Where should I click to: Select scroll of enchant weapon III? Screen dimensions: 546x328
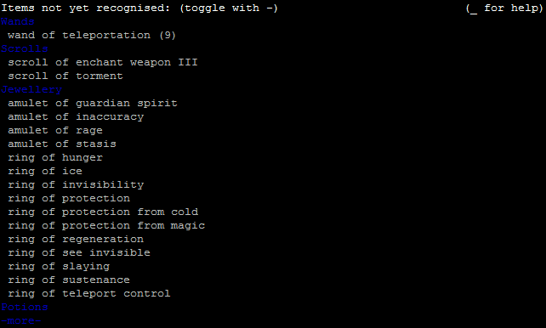click(x=103, y=62)
